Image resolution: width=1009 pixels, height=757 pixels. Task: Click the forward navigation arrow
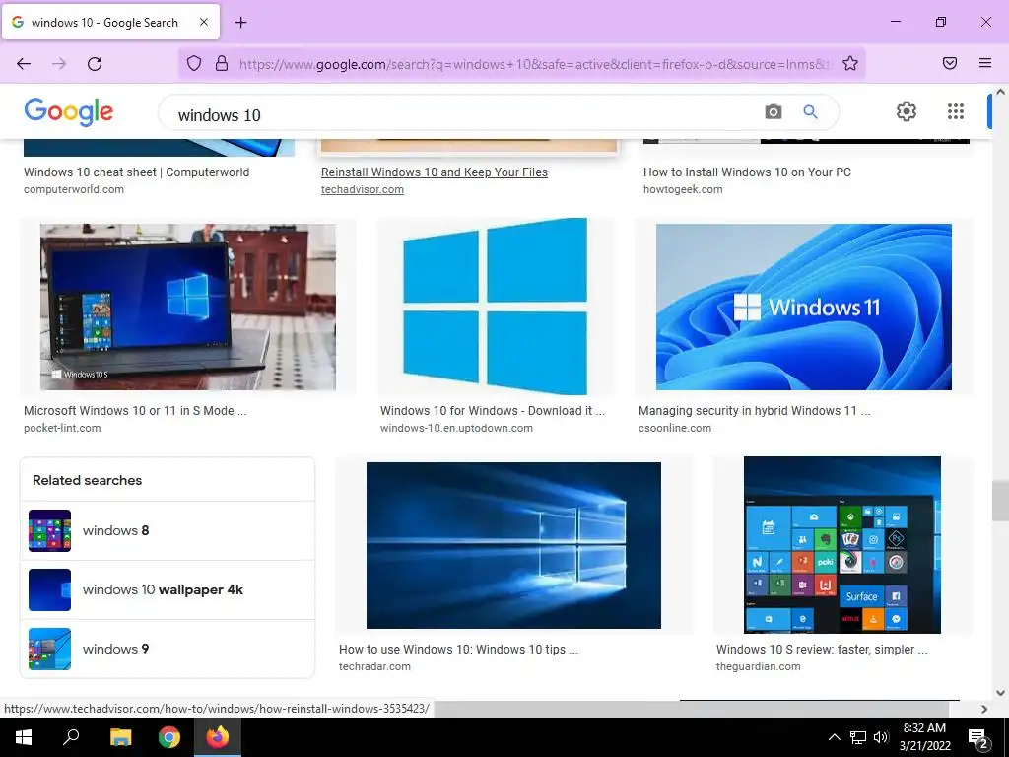point(59,63)
